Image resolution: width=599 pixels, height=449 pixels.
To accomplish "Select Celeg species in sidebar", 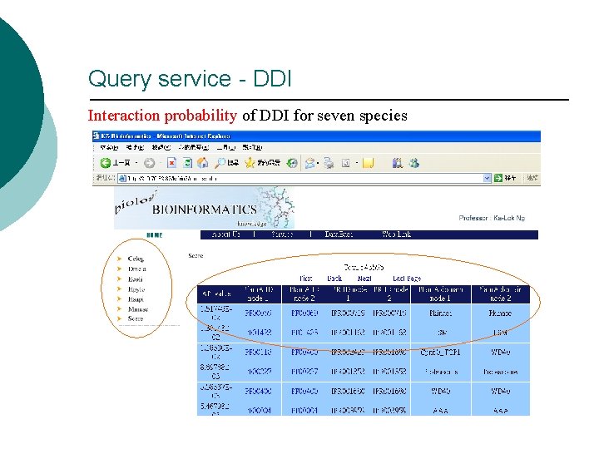I will [136, 259].
